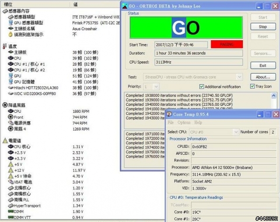The height and width of the screenshot is (222, 280).
Task: Open the Test type dropdown in ORTHOS
Action: point(239,77)
